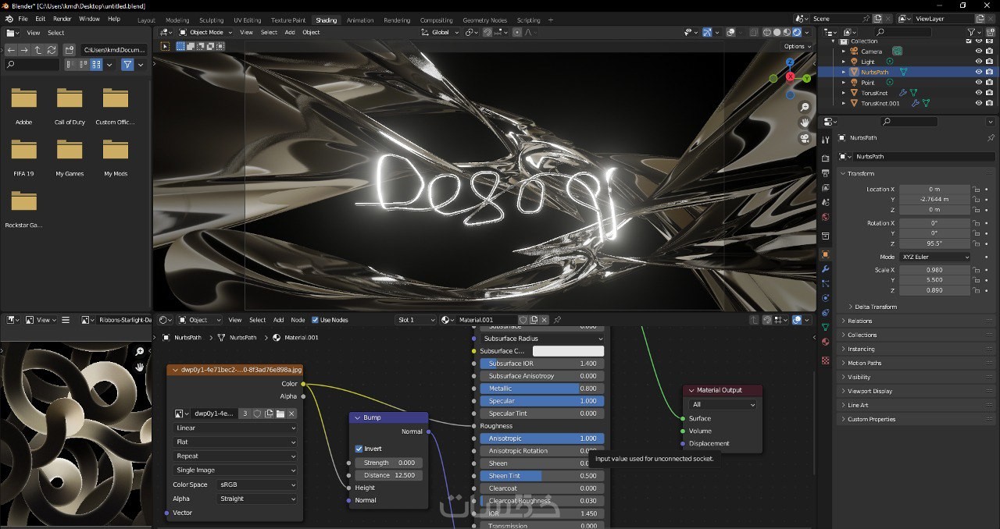
Task: Click the pan hand icon in 3D viewport
Action: (804, 122)
